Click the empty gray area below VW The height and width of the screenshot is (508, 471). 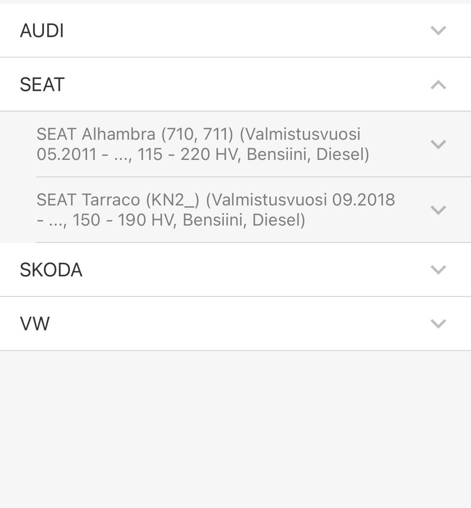click(x=235, y=427)
